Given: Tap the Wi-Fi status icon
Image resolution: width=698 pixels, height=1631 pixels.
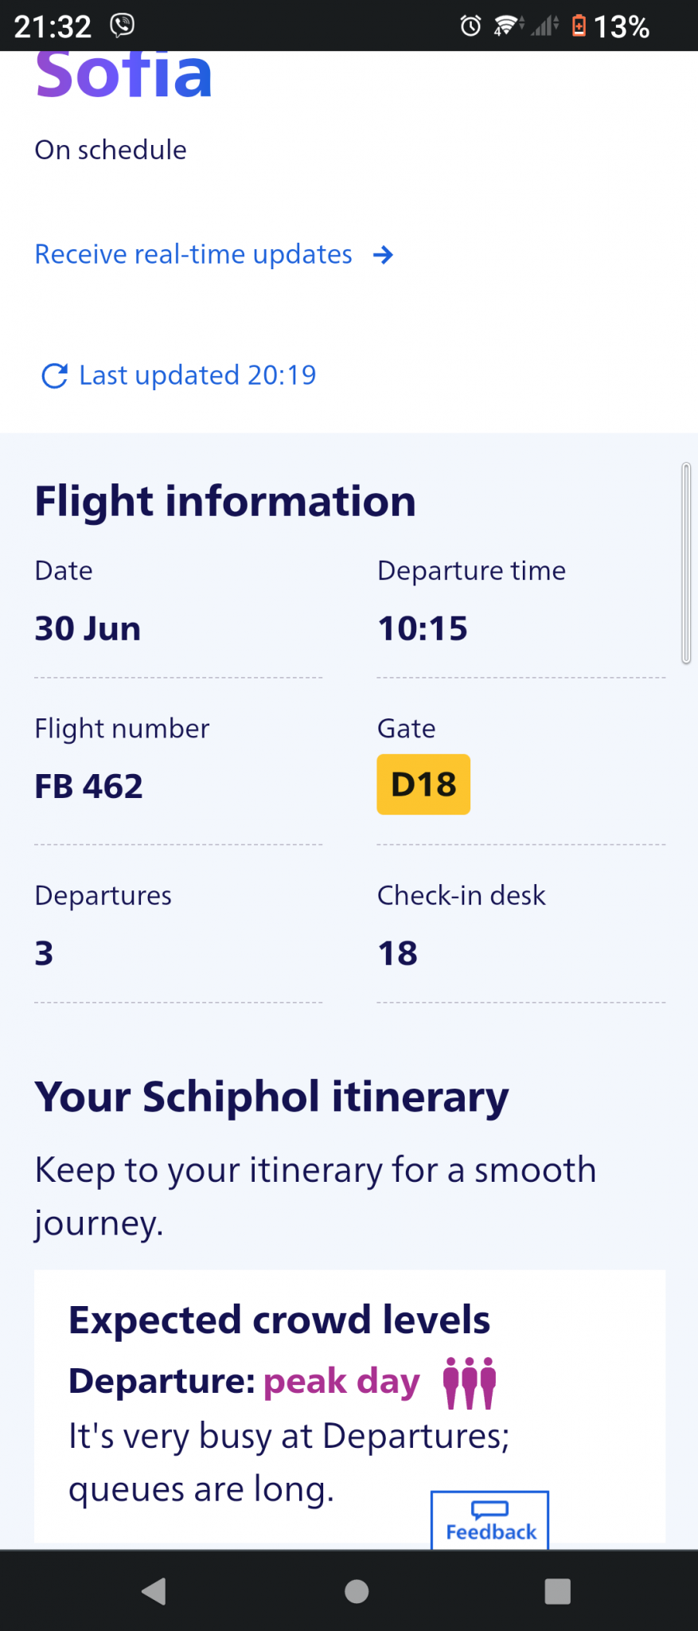Looking at the screenshot, I should 505,26.
